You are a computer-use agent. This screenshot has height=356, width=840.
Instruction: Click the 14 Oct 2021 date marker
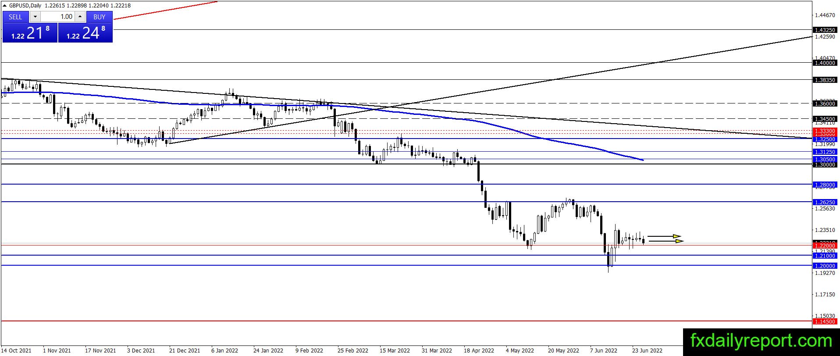coord(16,350)
